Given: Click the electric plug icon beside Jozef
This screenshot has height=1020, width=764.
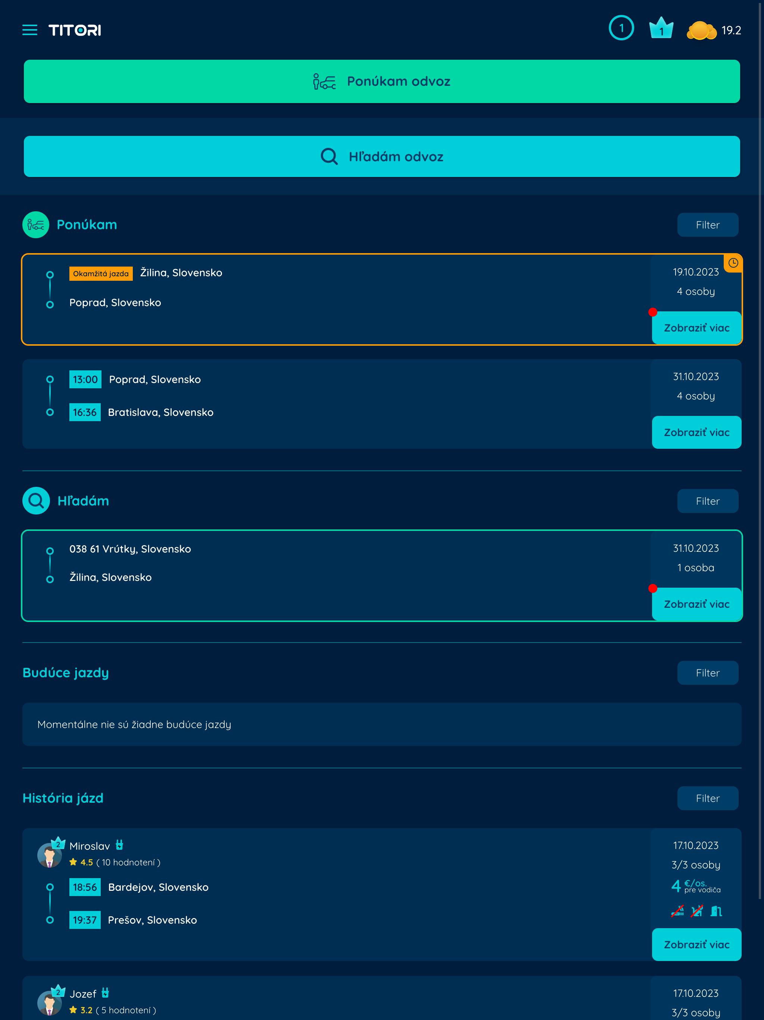Looking at the screenshot, I should pyautogui.click(x=105, y=992).
